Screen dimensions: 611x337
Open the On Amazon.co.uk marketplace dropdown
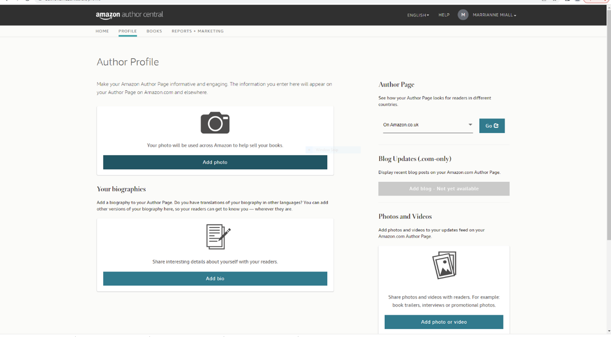(x=427, y=125)
